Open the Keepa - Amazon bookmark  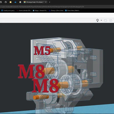coord(40,11)
